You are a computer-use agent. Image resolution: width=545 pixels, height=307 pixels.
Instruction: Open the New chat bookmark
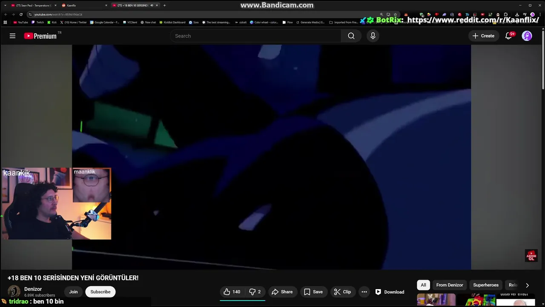[x=148, y=22]
